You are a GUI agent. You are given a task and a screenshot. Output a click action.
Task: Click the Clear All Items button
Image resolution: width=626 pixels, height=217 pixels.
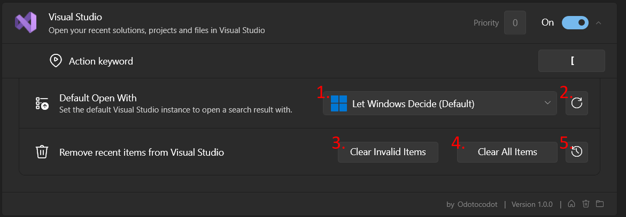[507, 152]
